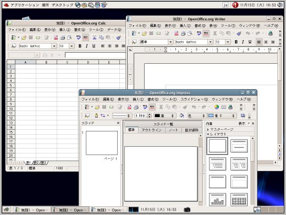Click the Chart icon in Impress toolbar
This screenshot has width=286, height=215.
[217, 107]
